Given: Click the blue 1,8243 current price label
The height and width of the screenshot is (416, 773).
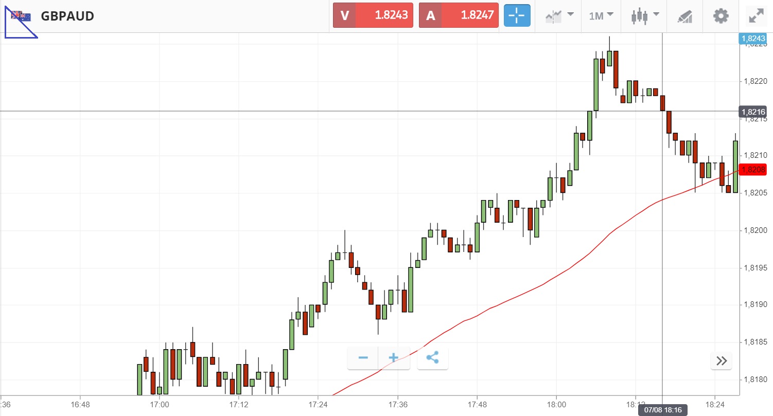Looking at the screenshot, I should click(x=752, y=38).
